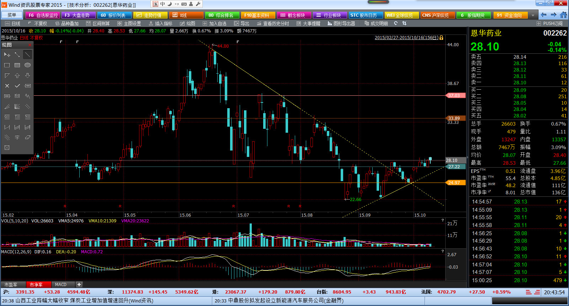
Task: Toggle 品种叠加 overlay option
Action: point(67,23)
